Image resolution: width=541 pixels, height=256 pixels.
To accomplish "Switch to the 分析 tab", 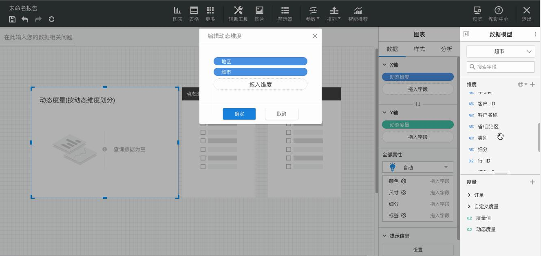I will coord(446,49).
